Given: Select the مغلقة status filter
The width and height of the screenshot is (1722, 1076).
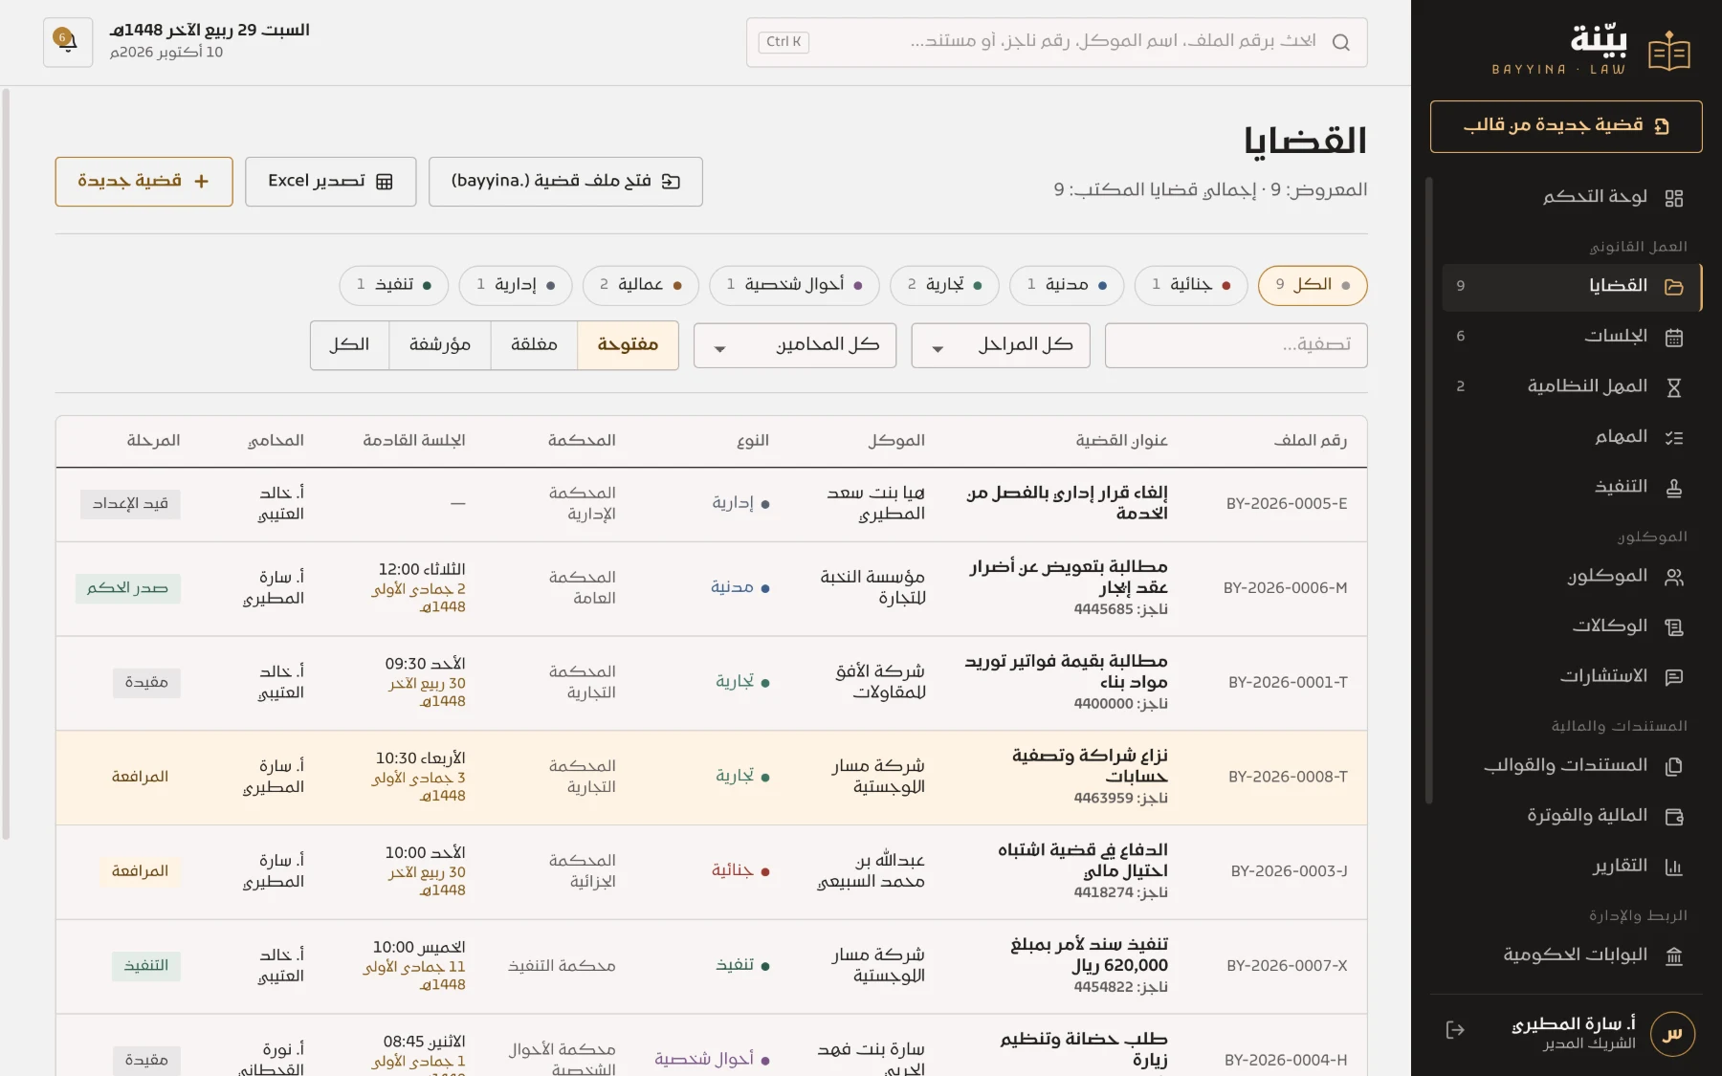Looking at the screenshot, I should tap(534, 345).
